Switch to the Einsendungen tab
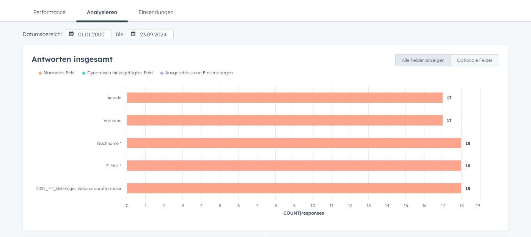The height and width of the screenshot is (237, 531). tap(156, 12)
